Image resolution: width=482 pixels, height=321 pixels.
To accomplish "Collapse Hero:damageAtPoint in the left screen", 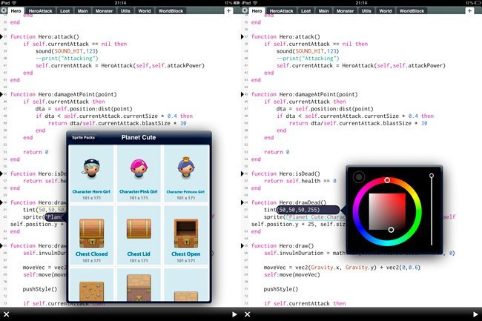I will coord(1,94).
